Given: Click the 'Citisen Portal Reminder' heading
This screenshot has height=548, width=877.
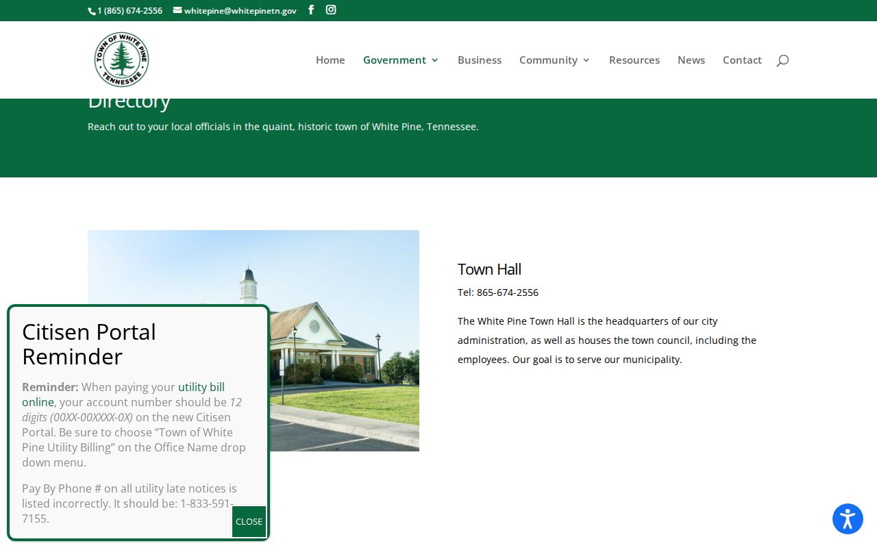Looking at the screenshot, I should 89,344.
